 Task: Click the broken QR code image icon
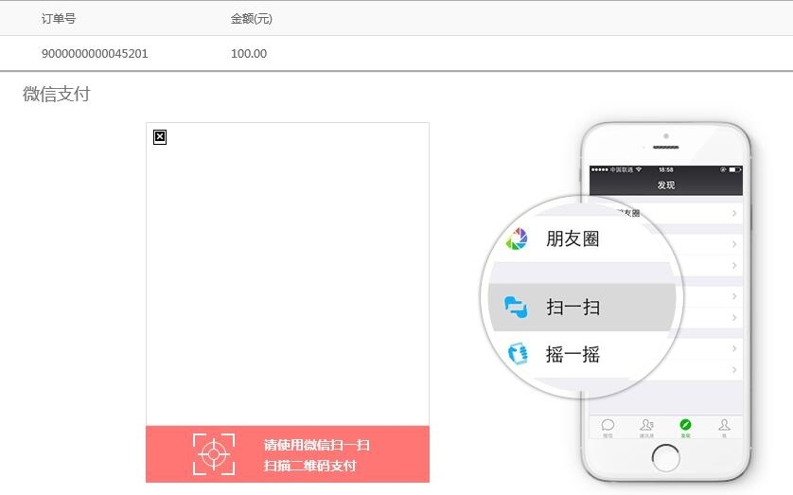tap(160, 137)
